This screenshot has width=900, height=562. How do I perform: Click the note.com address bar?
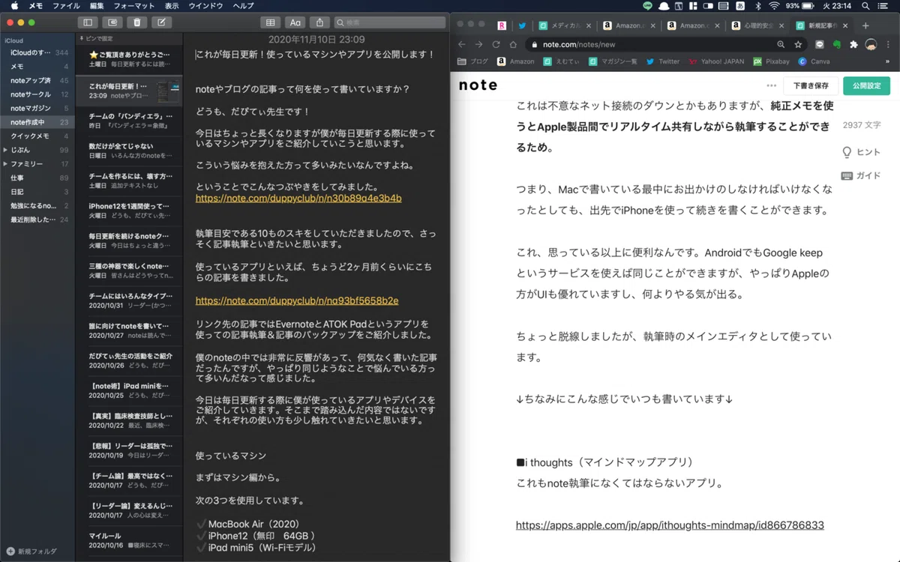tap(652, 44)
